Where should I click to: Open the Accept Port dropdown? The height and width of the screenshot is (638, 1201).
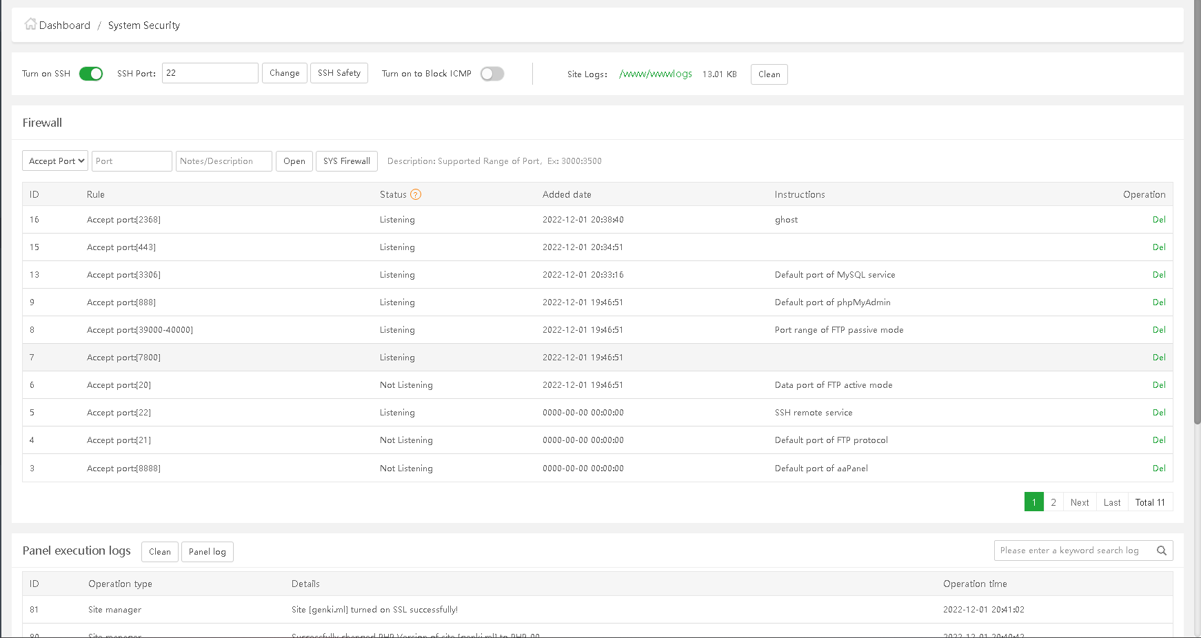coord(55,161)
